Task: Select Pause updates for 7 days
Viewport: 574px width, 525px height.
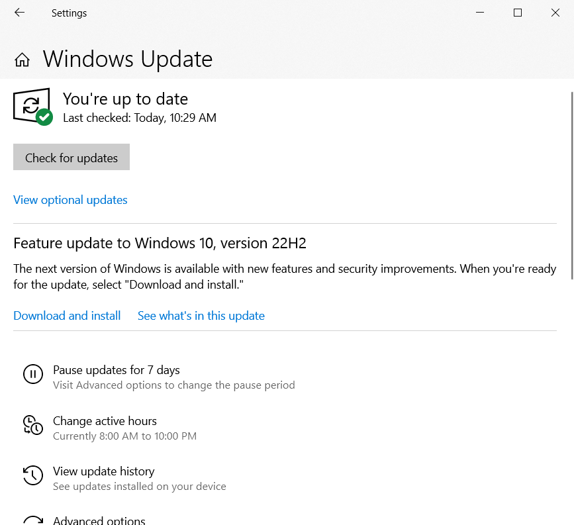Action: (x=117, y=370)
